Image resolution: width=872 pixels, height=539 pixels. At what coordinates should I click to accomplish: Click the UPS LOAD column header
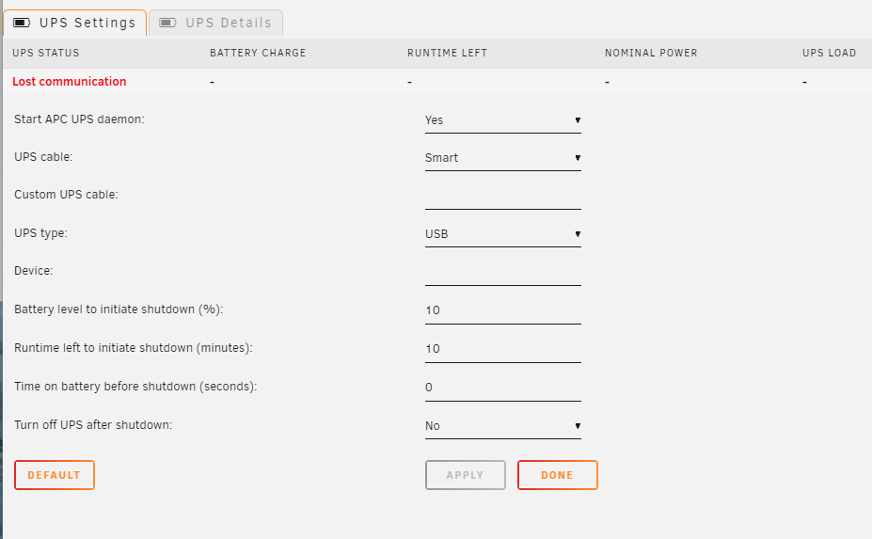[829, 53]
